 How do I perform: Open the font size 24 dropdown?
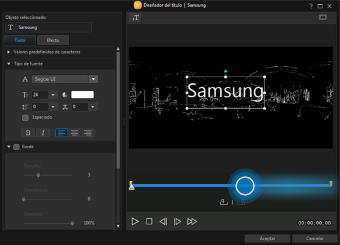click(53, 95)
